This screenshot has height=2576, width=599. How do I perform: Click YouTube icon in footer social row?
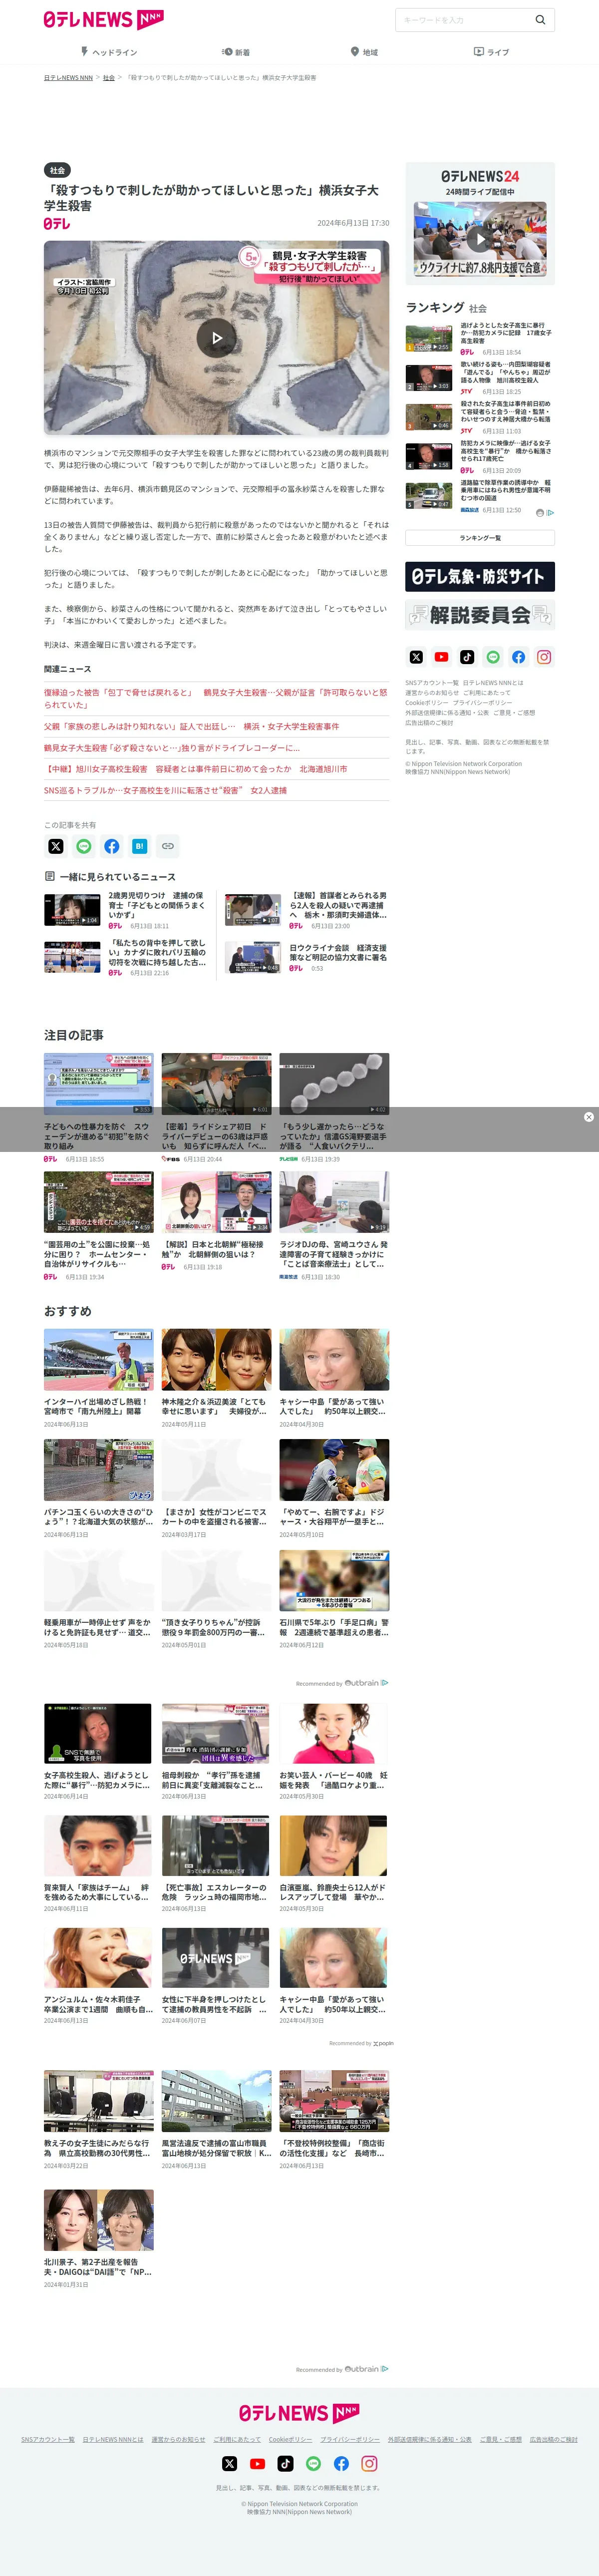[257, 2464]
